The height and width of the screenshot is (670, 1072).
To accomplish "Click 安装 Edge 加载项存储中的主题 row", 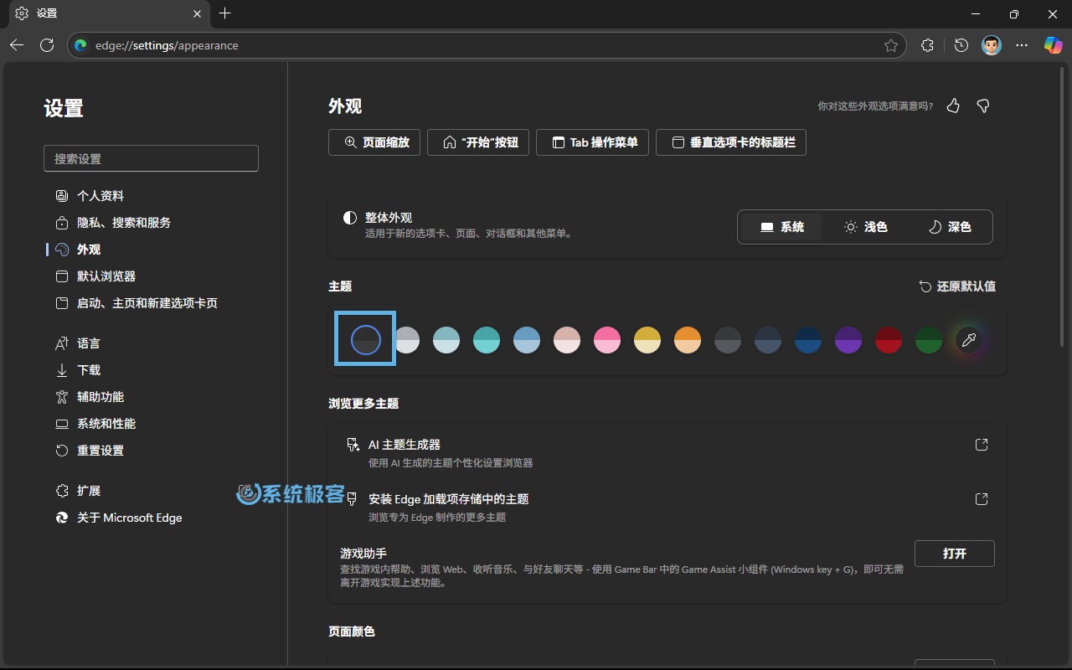I will 448,499.
